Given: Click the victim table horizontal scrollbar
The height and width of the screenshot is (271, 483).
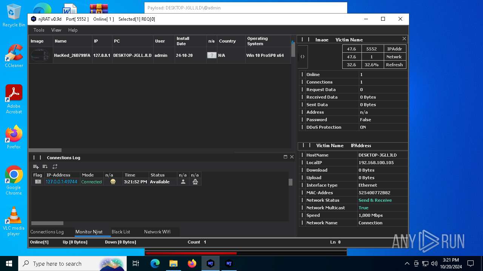Looking at the screenshot, I should point(45,150).
